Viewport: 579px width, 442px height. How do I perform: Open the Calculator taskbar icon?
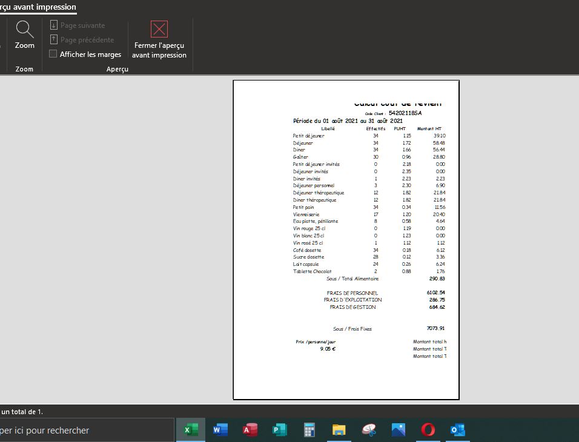click(x=309, y=430)
